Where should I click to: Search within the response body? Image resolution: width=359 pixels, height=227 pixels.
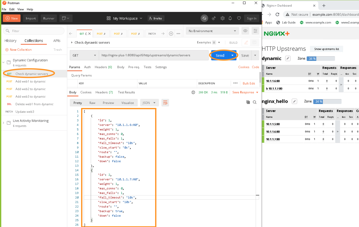(255, 102)
